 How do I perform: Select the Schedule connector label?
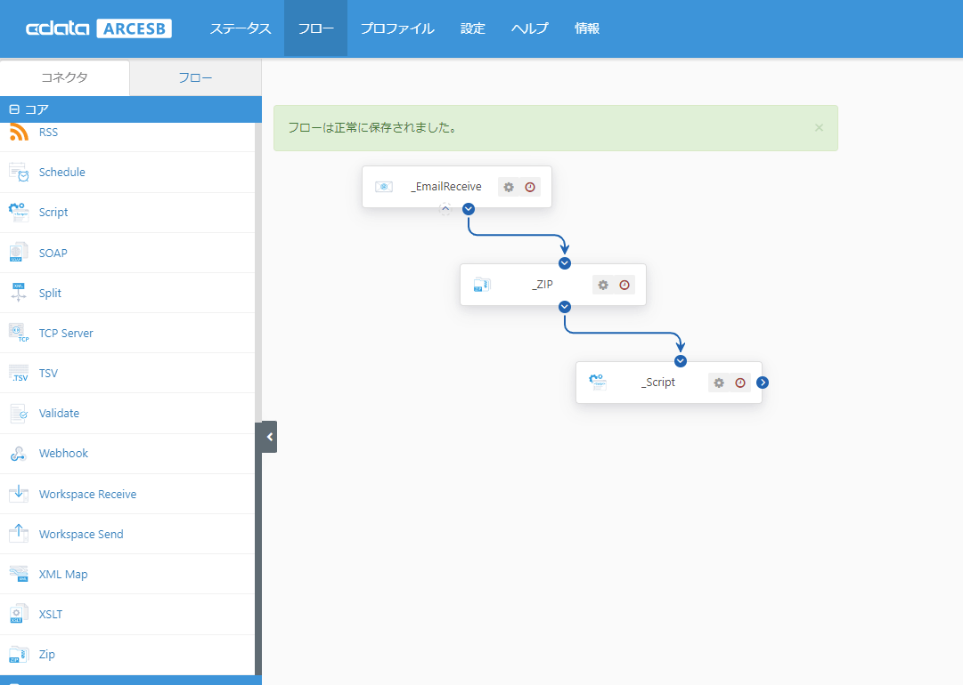62,173
